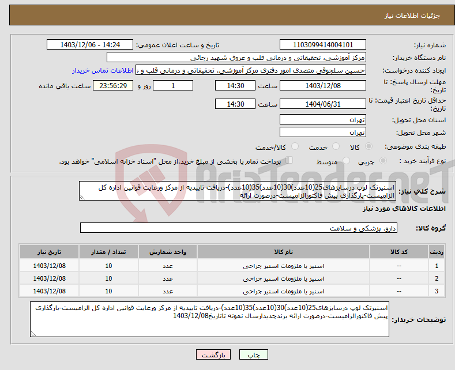This screenshot has width=455, height=370.
Task: Click the resize grip of general description area
Action: tap(82, 197)
